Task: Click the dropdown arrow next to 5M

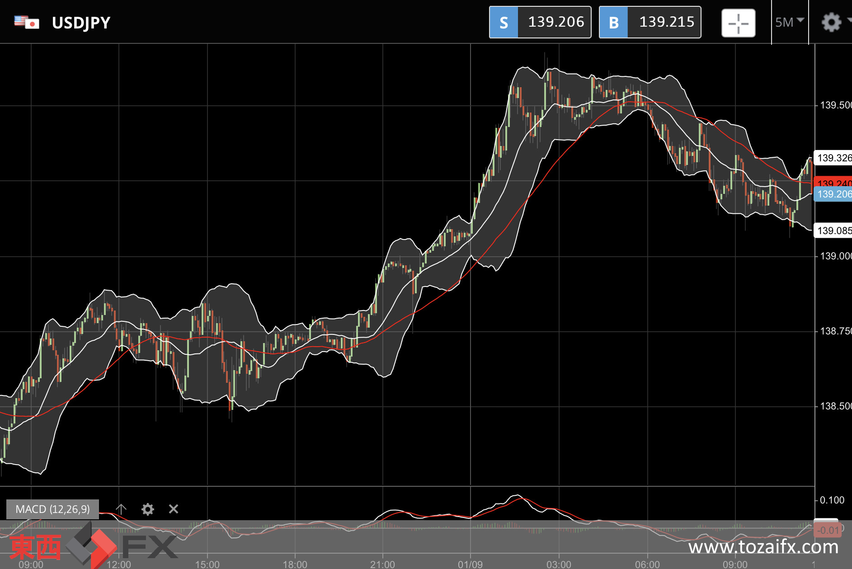Action: (800, 20)
